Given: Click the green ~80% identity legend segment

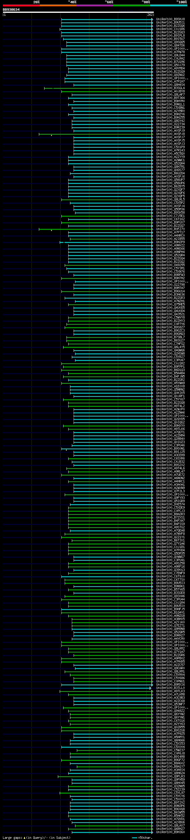Looking at the screenshot, I should coord(132,5).
